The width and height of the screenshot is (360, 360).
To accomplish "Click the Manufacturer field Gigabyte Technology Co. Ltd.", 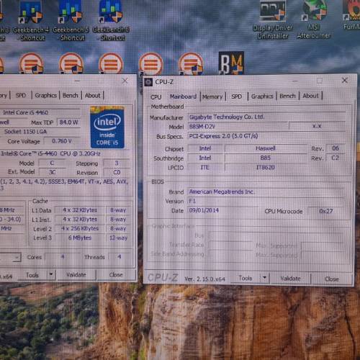I will (x=266, y=117).
